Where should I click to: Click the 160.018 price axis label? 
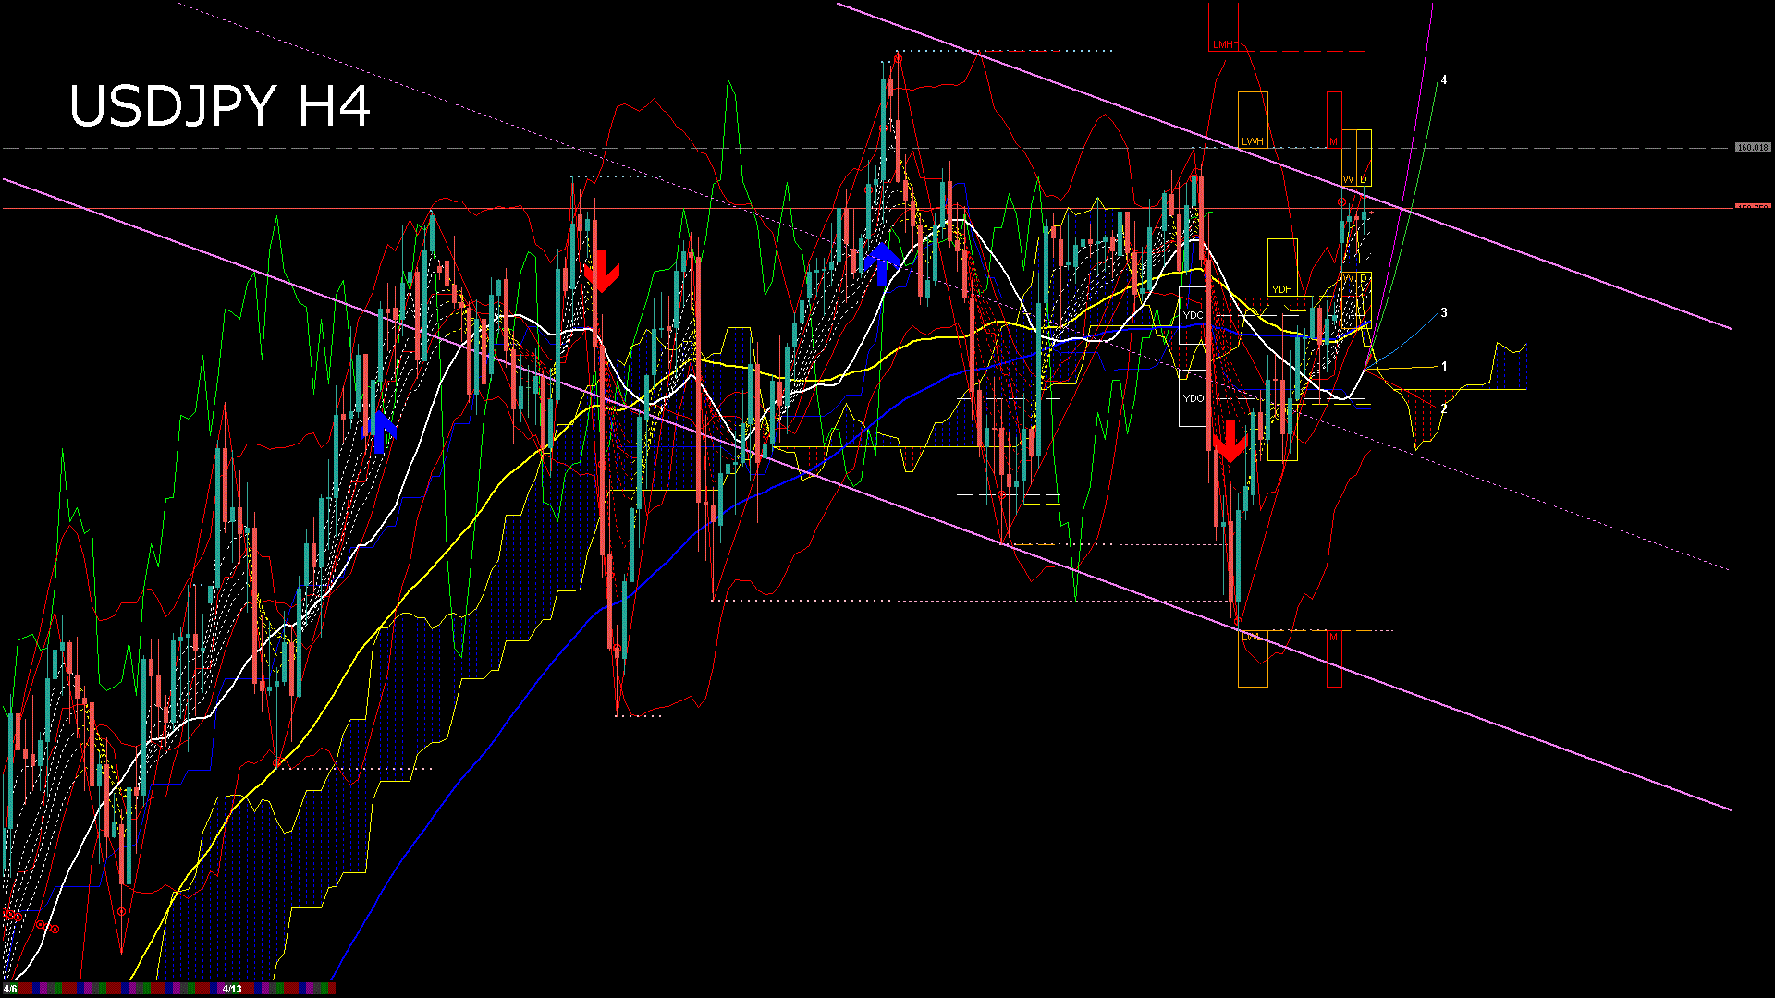click(1752, 148)
